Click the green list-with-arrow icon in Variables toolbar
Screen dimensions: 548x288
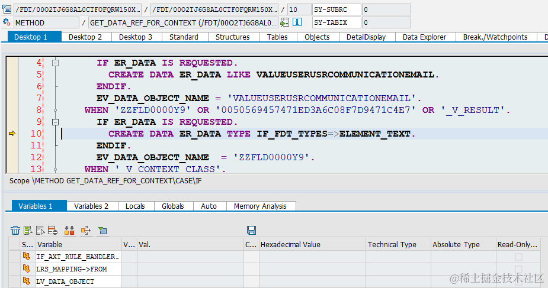(x=28, y=230)
